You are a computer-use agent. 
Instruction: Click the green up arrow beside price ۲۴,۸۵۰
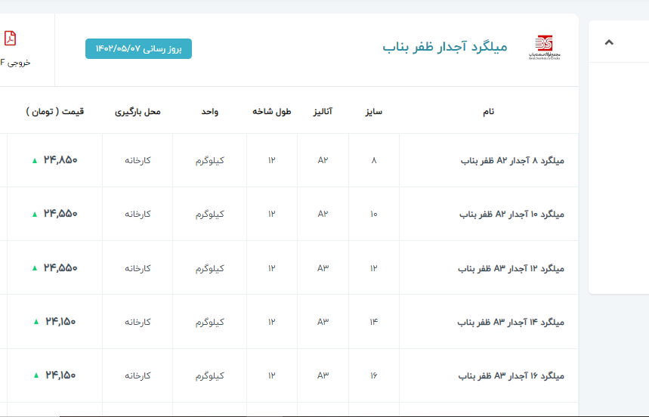click(35, 161)
